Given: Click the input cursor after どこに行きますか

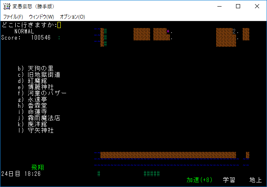Looking at the screenshot, I should pyautogui.click(x=59, y=25).
